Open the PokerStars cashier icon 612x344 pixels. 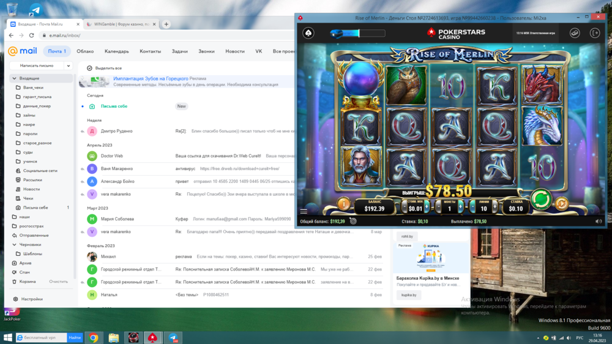[574, 33]
